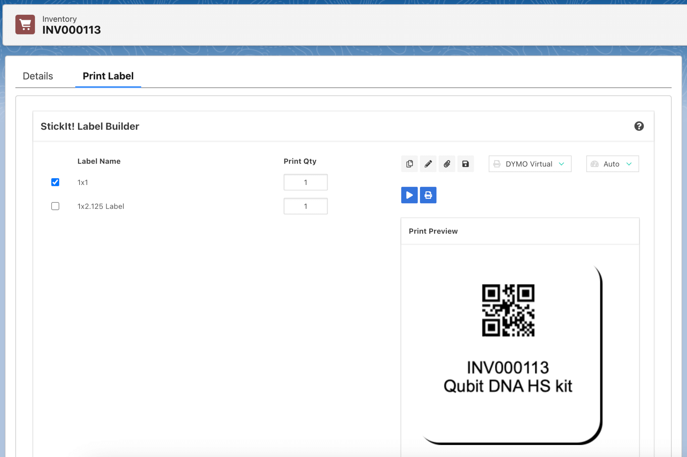Click Qubit DNA HS kit preview text

point(508,386)
